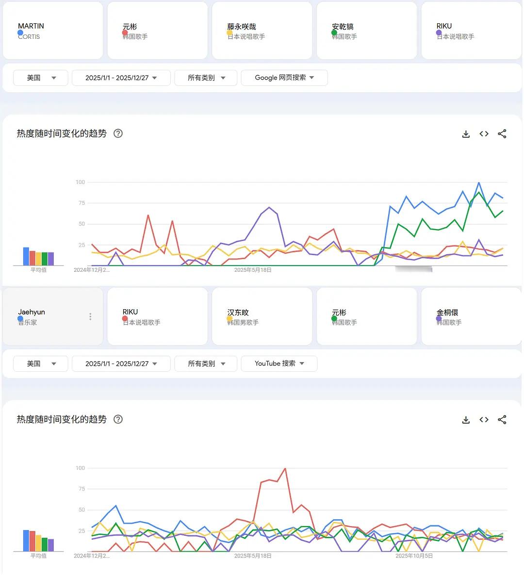
Task: Select the MARTIN CORTIS search term card
Action: pos(53,31)
